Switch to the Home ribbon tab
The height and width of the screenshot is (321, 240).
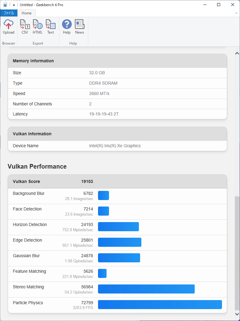(27, 13)
